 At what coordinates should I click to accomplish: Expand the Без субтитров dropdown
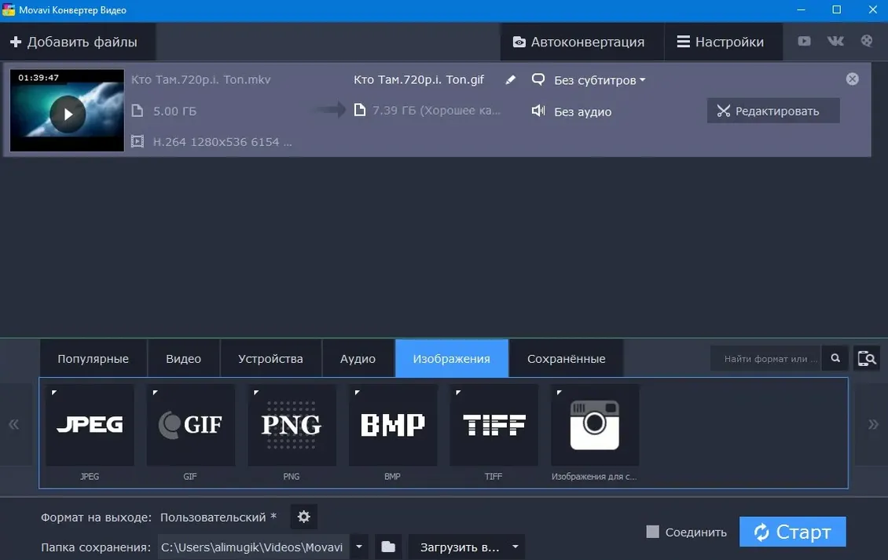tap(600, 80)
